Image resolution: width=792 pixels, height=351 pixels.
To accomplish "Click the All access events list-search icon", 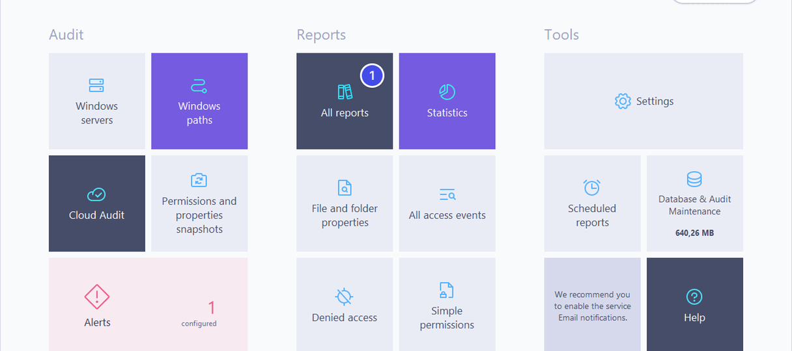I will [x=447, y=194].
